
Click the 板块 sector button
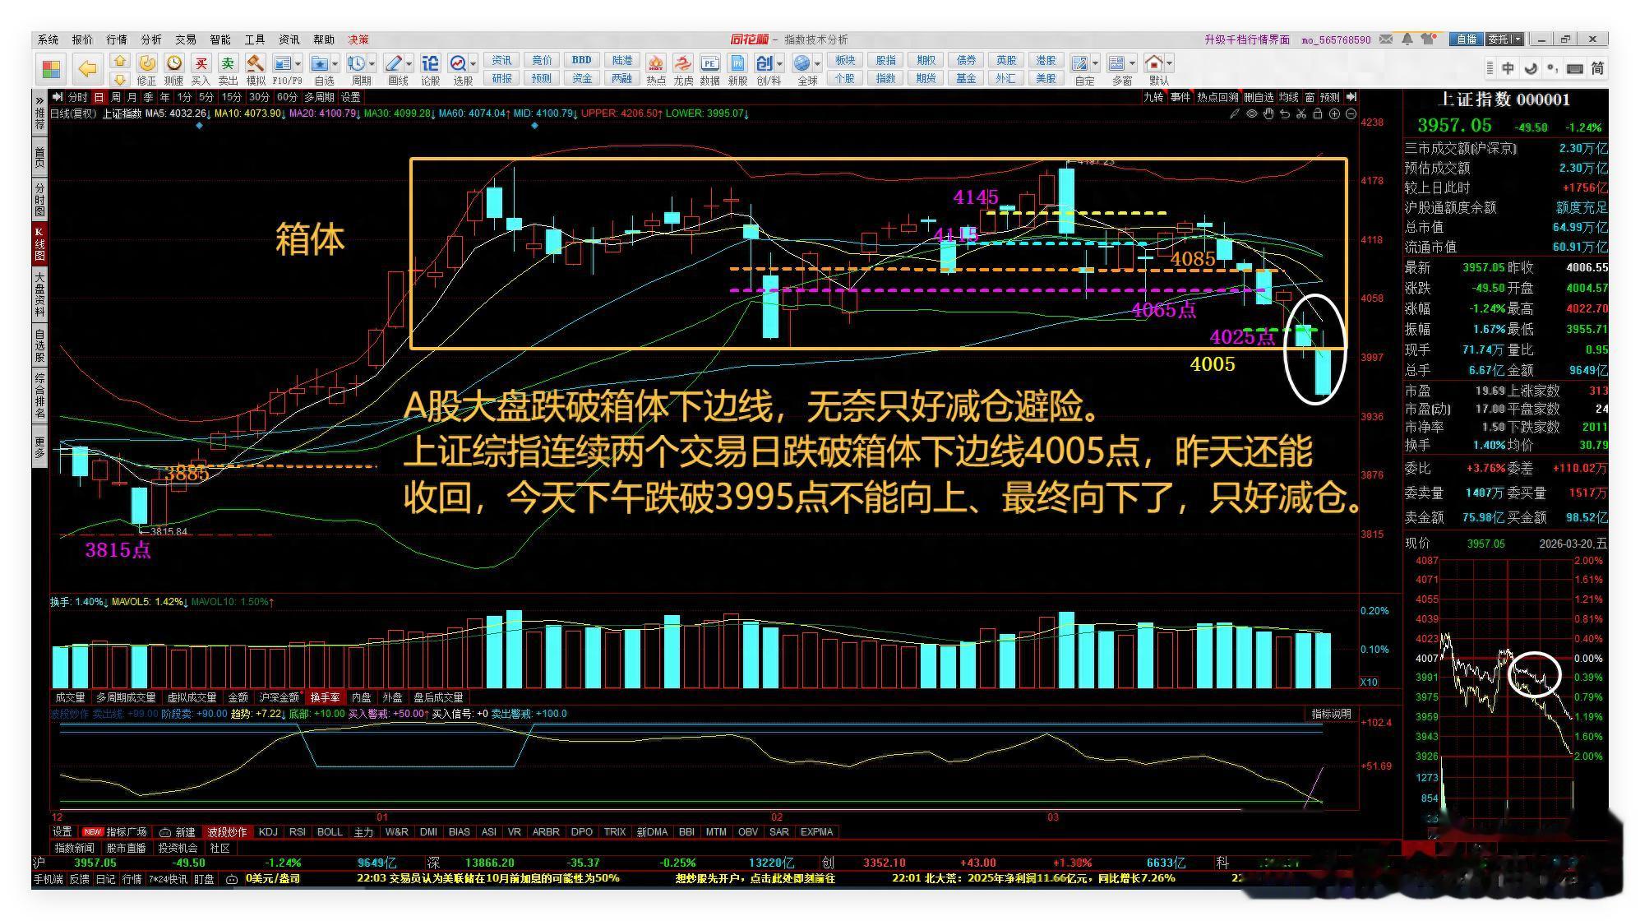point(845,60)
